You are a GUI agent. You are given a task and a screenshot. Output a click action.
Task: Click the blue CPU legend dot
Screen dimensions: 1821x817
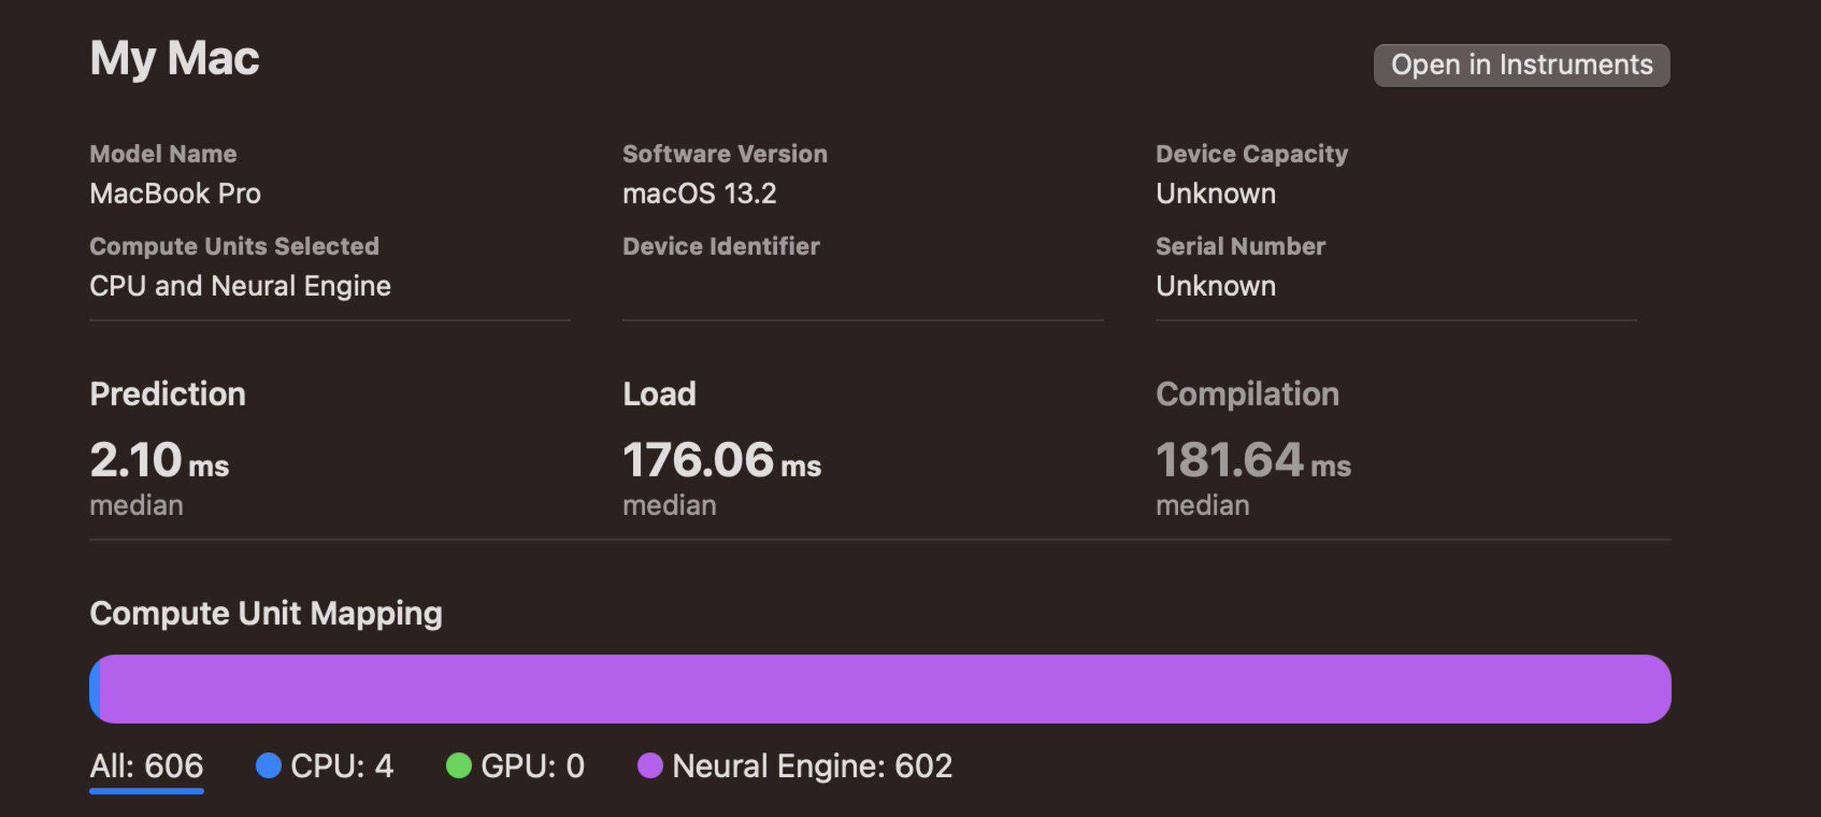(x=269, y=765)
